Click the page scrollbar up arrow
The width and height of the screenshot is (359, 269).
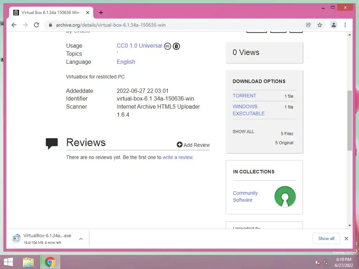click(350, 35)
